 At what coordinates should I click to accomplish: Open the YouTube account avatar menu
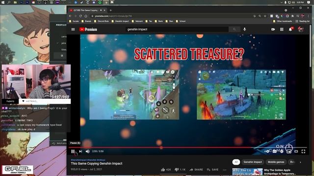(x=301, y=29)
